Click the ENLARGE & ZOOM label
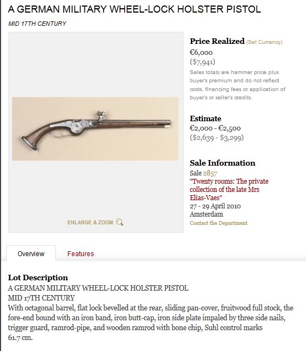This screenshot has width=306, height=351. point(90,222)
